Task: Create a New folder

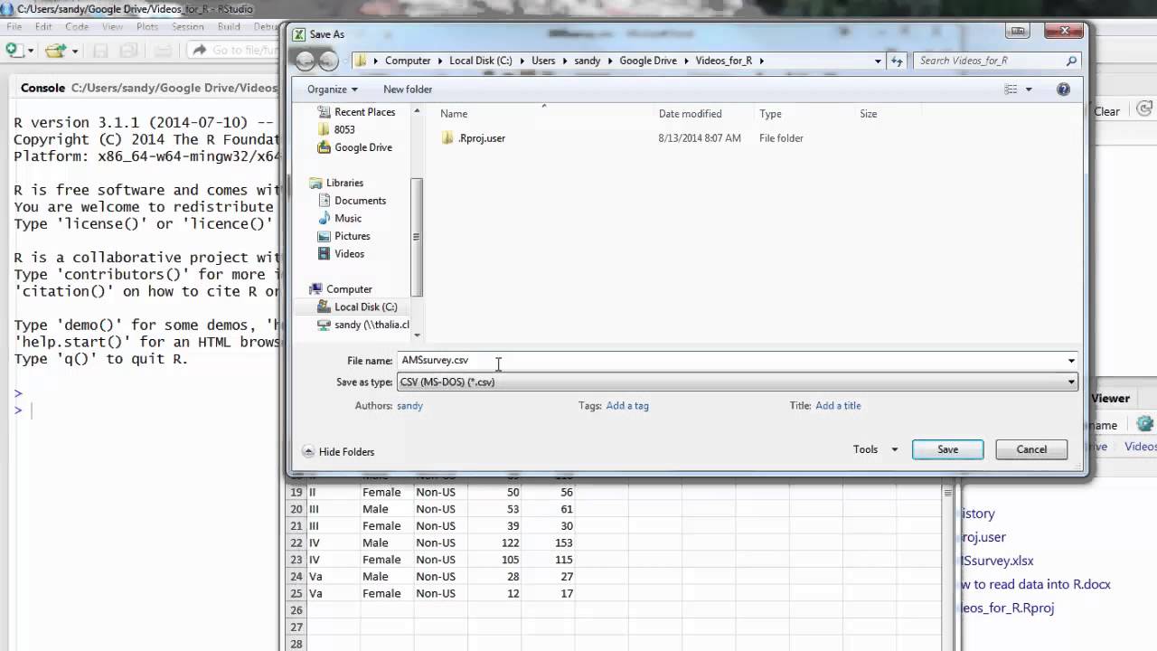Action: click(x=408, y=90)
